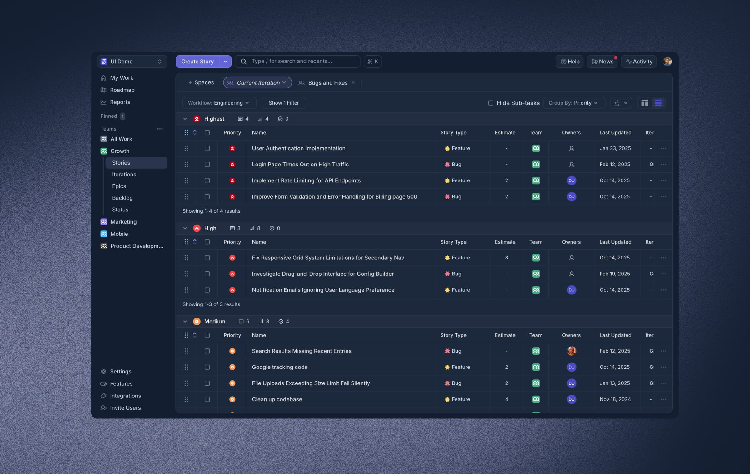The width and height of the screenshot is (750, 474).
Task: Open the user profile avatar
Action: click(x=667, y=62)
